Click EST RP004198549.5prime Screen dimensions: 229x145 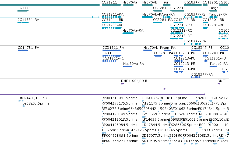click(x=119, y=114)
